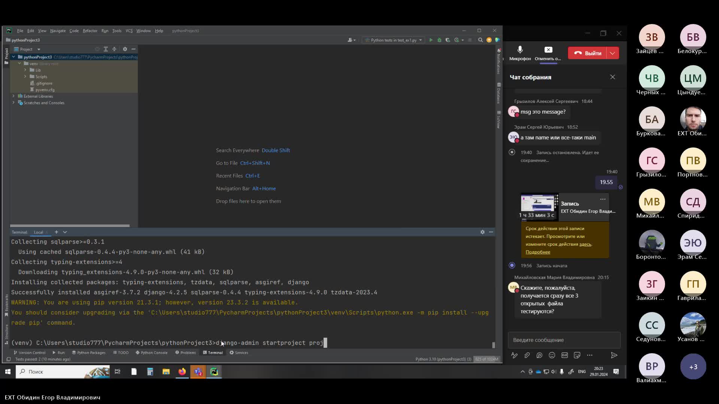Open Search Everywhere magnifier icon
Image resolution: width=719 pixels, height=404 pixels.
click(x=480, y=40)
